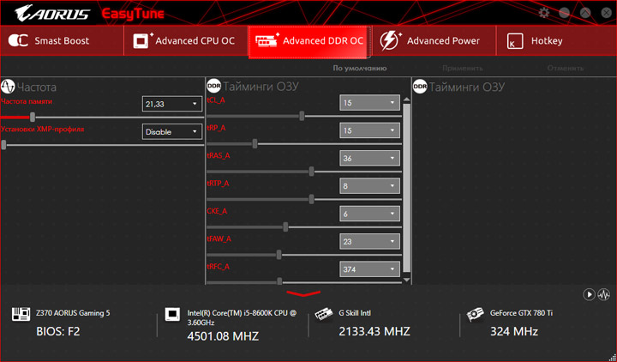
Task: Switch to the Advanced CPU OC tab
Action: tap(186, 41)
